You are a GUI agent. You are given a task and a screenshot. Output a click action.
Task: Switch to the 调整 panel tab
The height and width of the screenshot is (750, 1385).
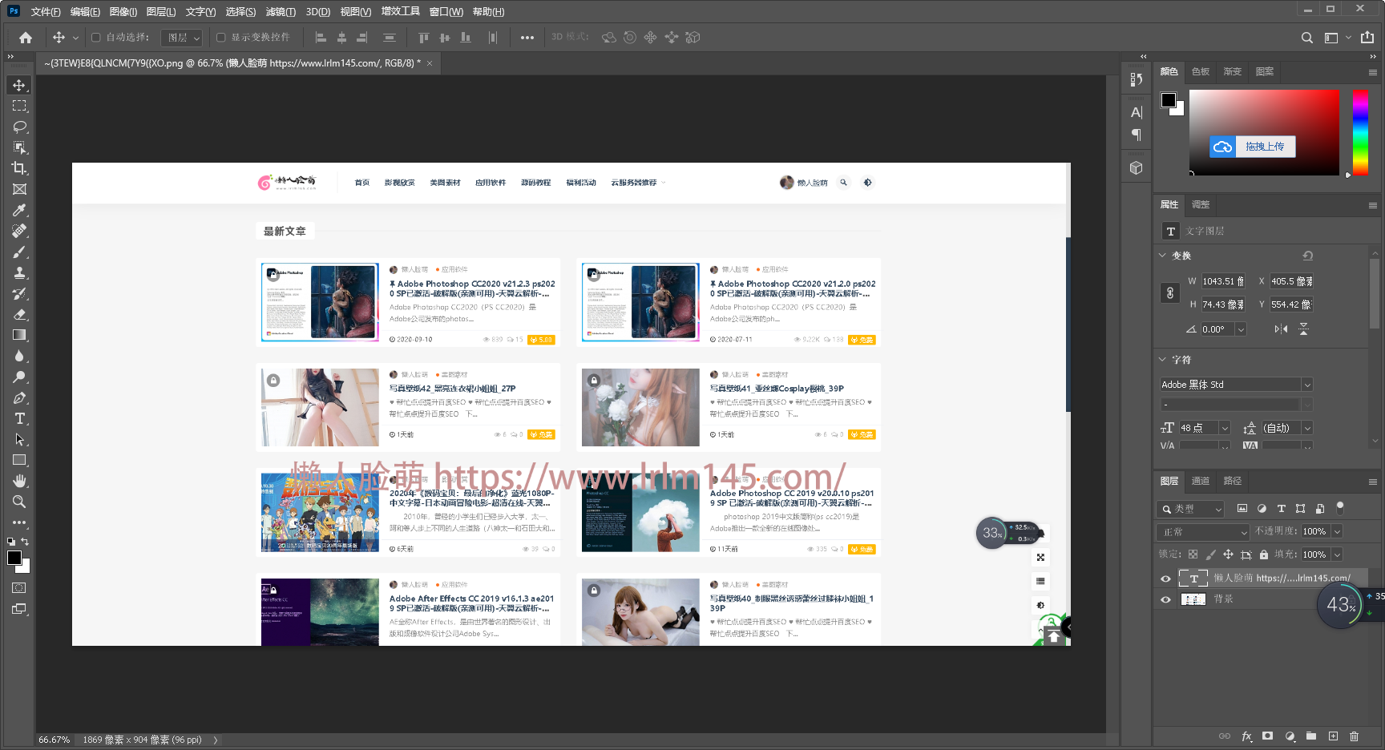click(x=1200, y=204)
